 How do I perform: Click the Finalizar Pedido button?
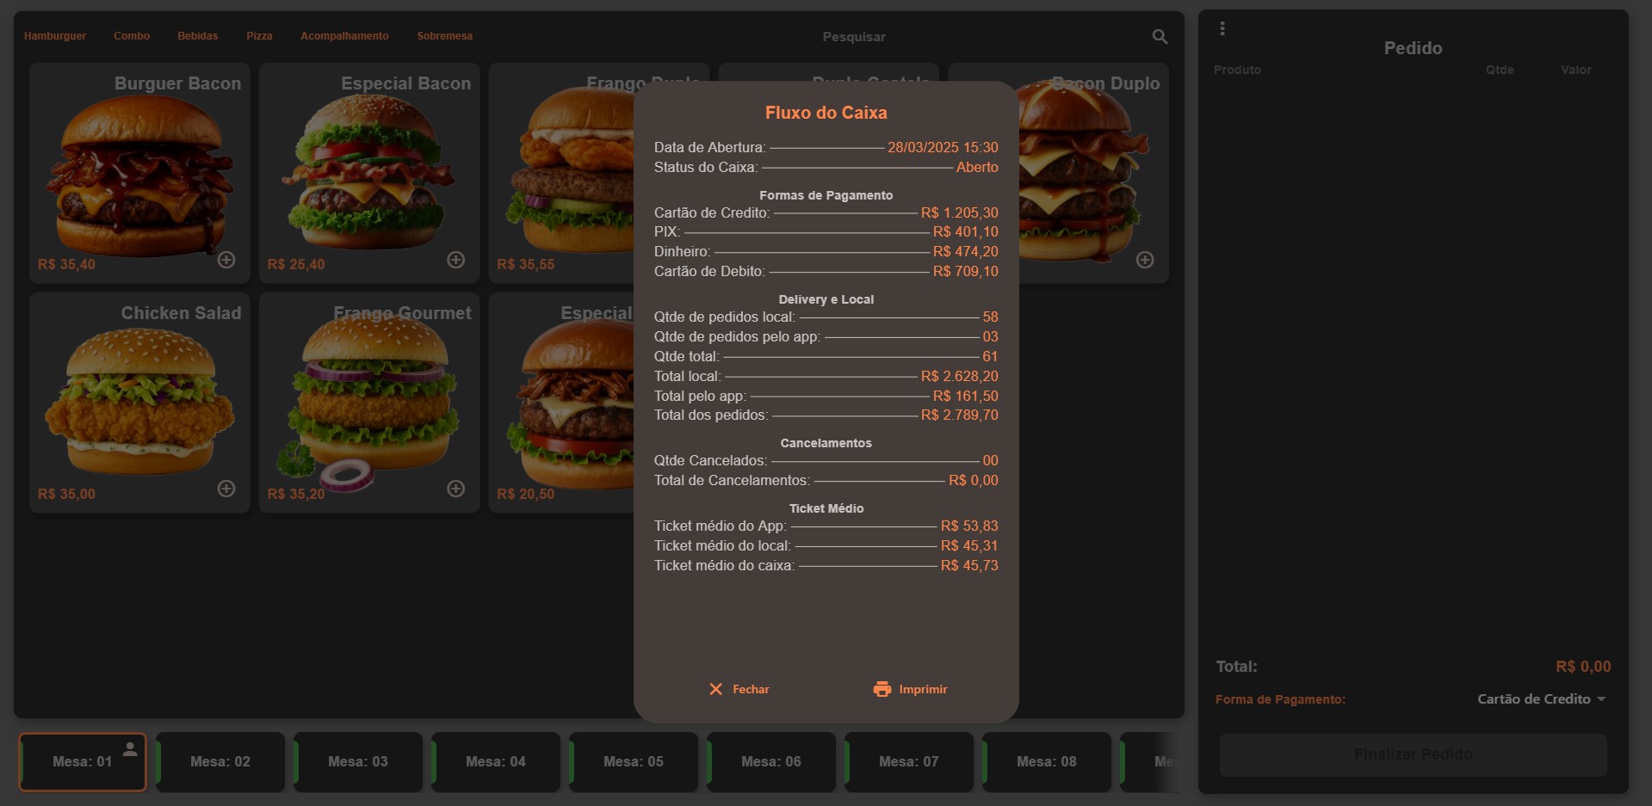pyautogui.click(x=1413, y=754)
